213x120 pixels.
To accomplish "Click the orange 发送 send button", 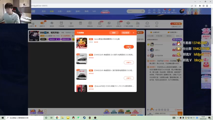I will click(x=180, y=114).
